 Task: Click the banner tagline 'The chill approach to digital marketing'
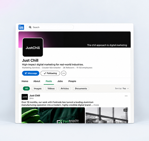pyautogui.click(x=107, y=45)
